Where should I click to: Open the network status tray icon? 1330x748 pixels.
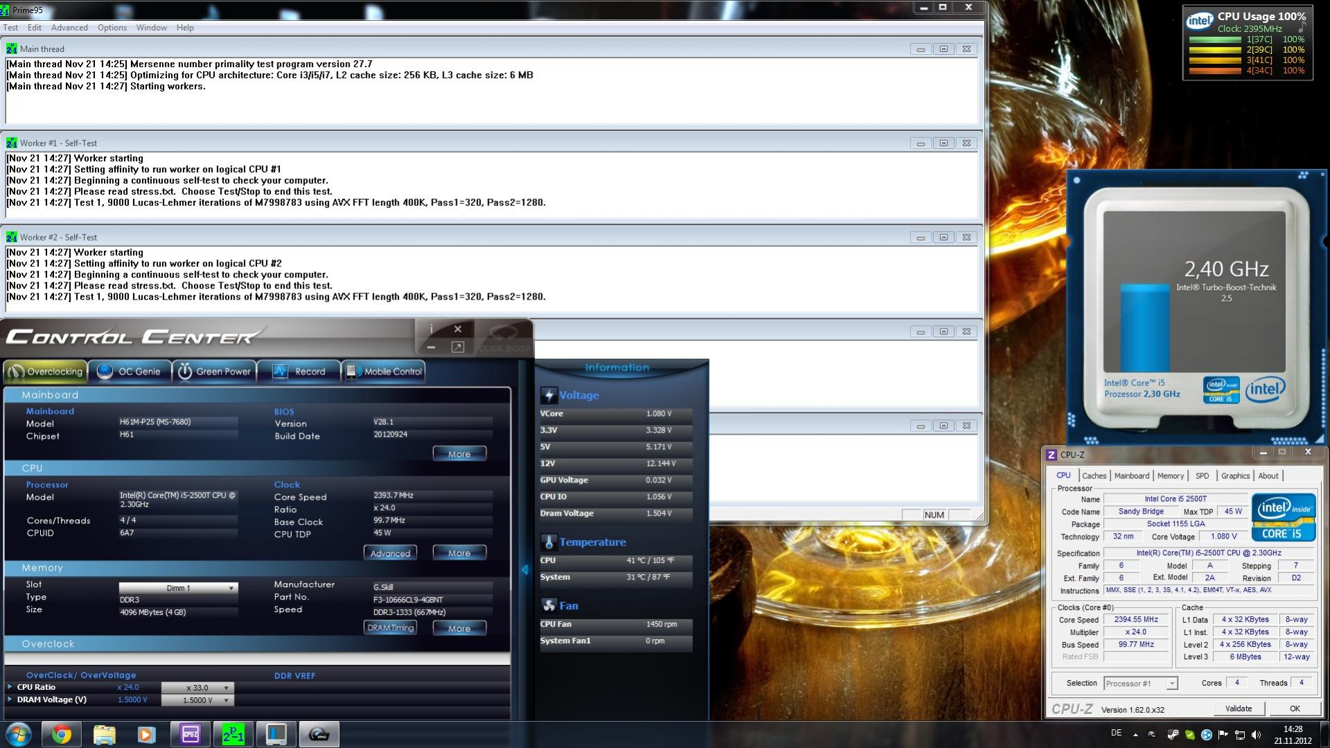[x=1240, y=735]
